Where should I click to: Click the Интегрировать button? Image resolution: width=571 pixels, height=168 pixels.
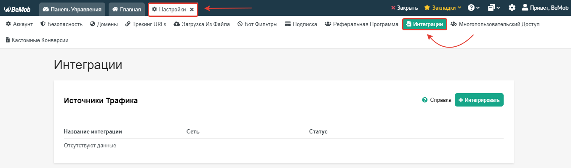click(x=479, y=100)
